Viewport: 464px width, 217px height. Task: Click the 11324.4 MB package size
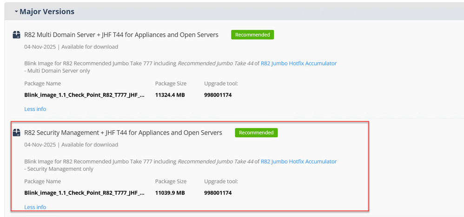coord(170,95)
